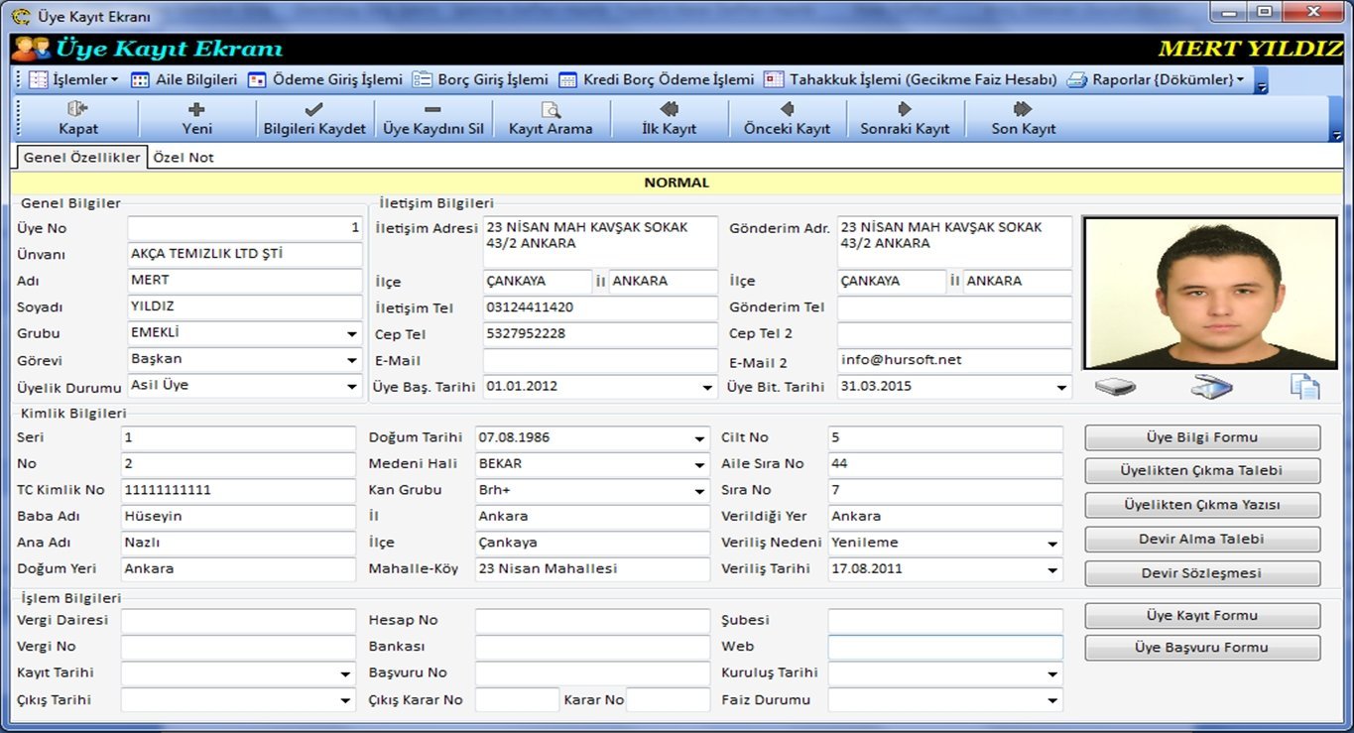Click the Yeni plus icon

coord(196,109)
